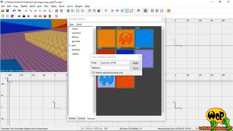Click the crossed box icon in second toolbar row
This screenshot has height=131, width=233.
(x=57, y=16)
